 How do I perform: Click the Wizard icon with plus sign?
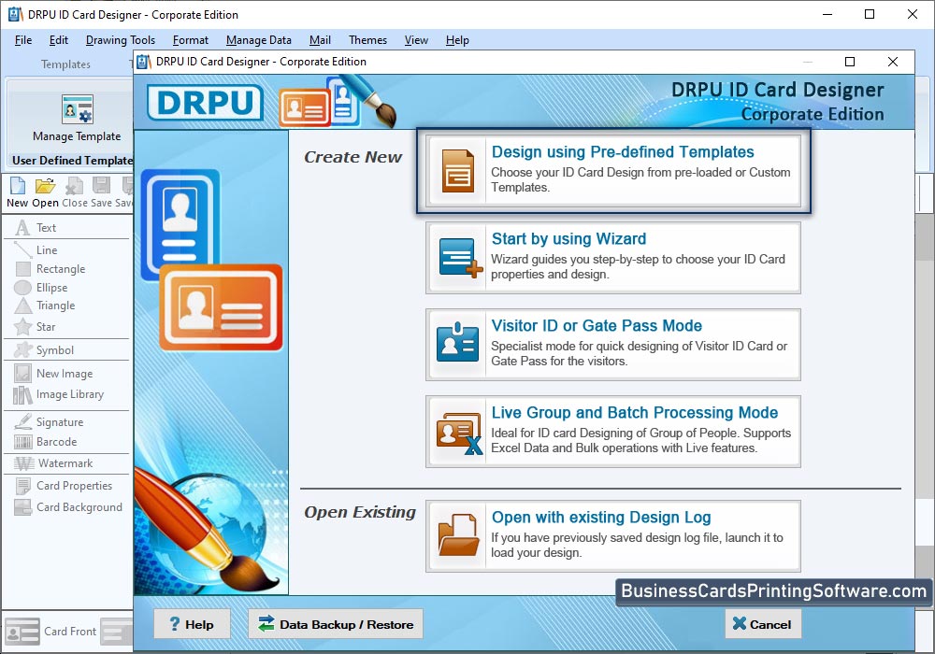click(460, 257)
